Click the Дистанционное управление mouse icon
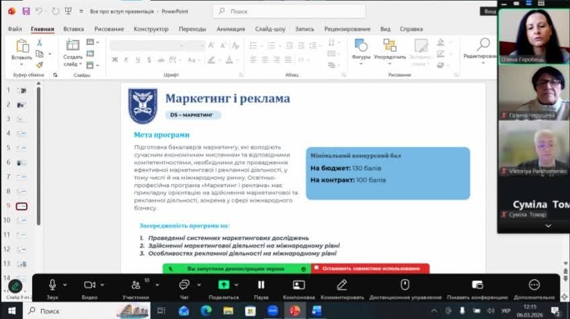The height and width of the screenshot is (319, 570). pyautogui.click(x=405, y=285)
